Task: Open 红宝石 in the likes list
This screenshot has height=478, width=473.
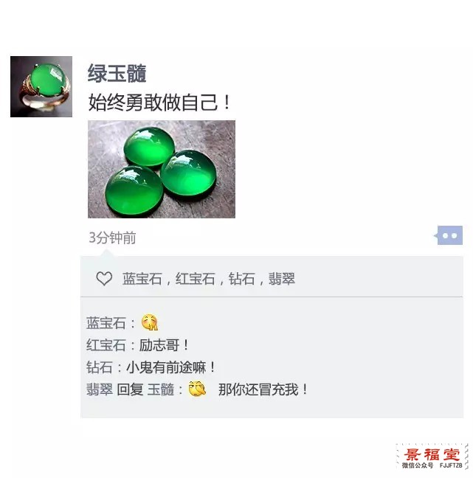Action: pyautogui.click(x=196, y=279)
